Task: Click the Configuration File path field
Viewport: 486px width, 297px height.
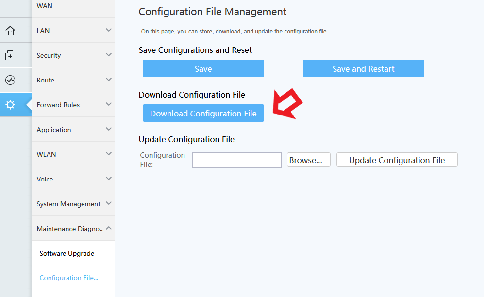Action: [x=236, y=160]
